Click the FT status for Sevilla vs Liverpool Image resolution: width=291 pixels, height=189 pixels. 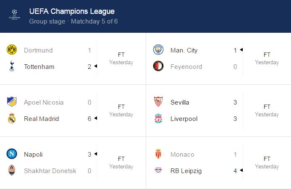click(267, 107)
